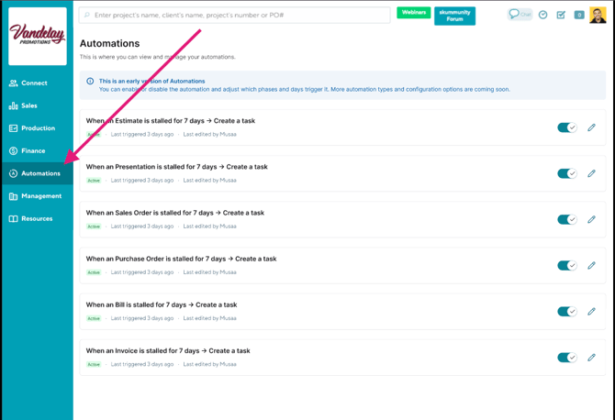615x420 pixels.
Task: Toggle off the Bill stalled automation
Action: pyautogui.click(x=567, y=312)
